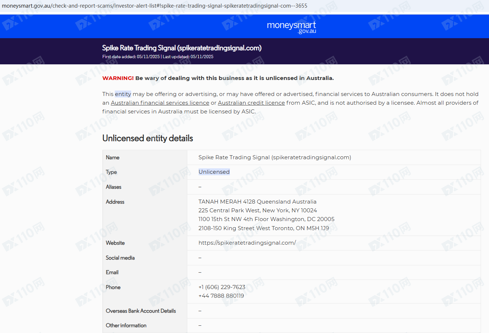Click the +44 7888 880119 phone number
The image size is (489, 333).
point(221,296)
